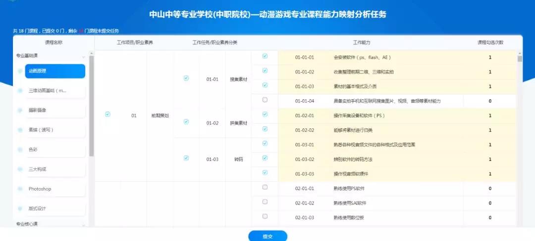Click the 提交 submit button
535x241 pixels.
click(268, 236)
